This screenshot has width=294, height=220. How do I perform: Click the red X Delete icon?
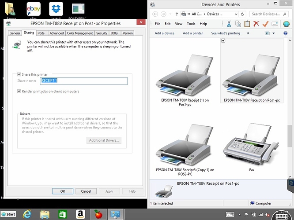coord(256,24)
